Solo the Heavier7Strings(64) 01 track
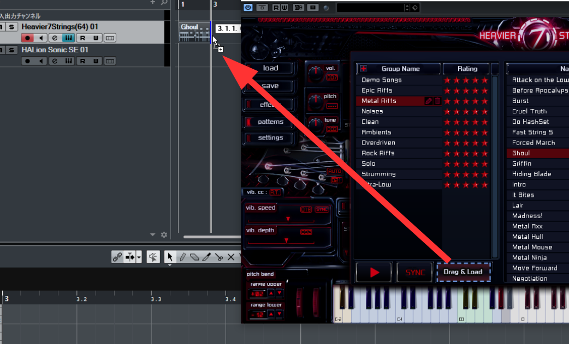The image size is (569, 344). [x=11, y=27]
